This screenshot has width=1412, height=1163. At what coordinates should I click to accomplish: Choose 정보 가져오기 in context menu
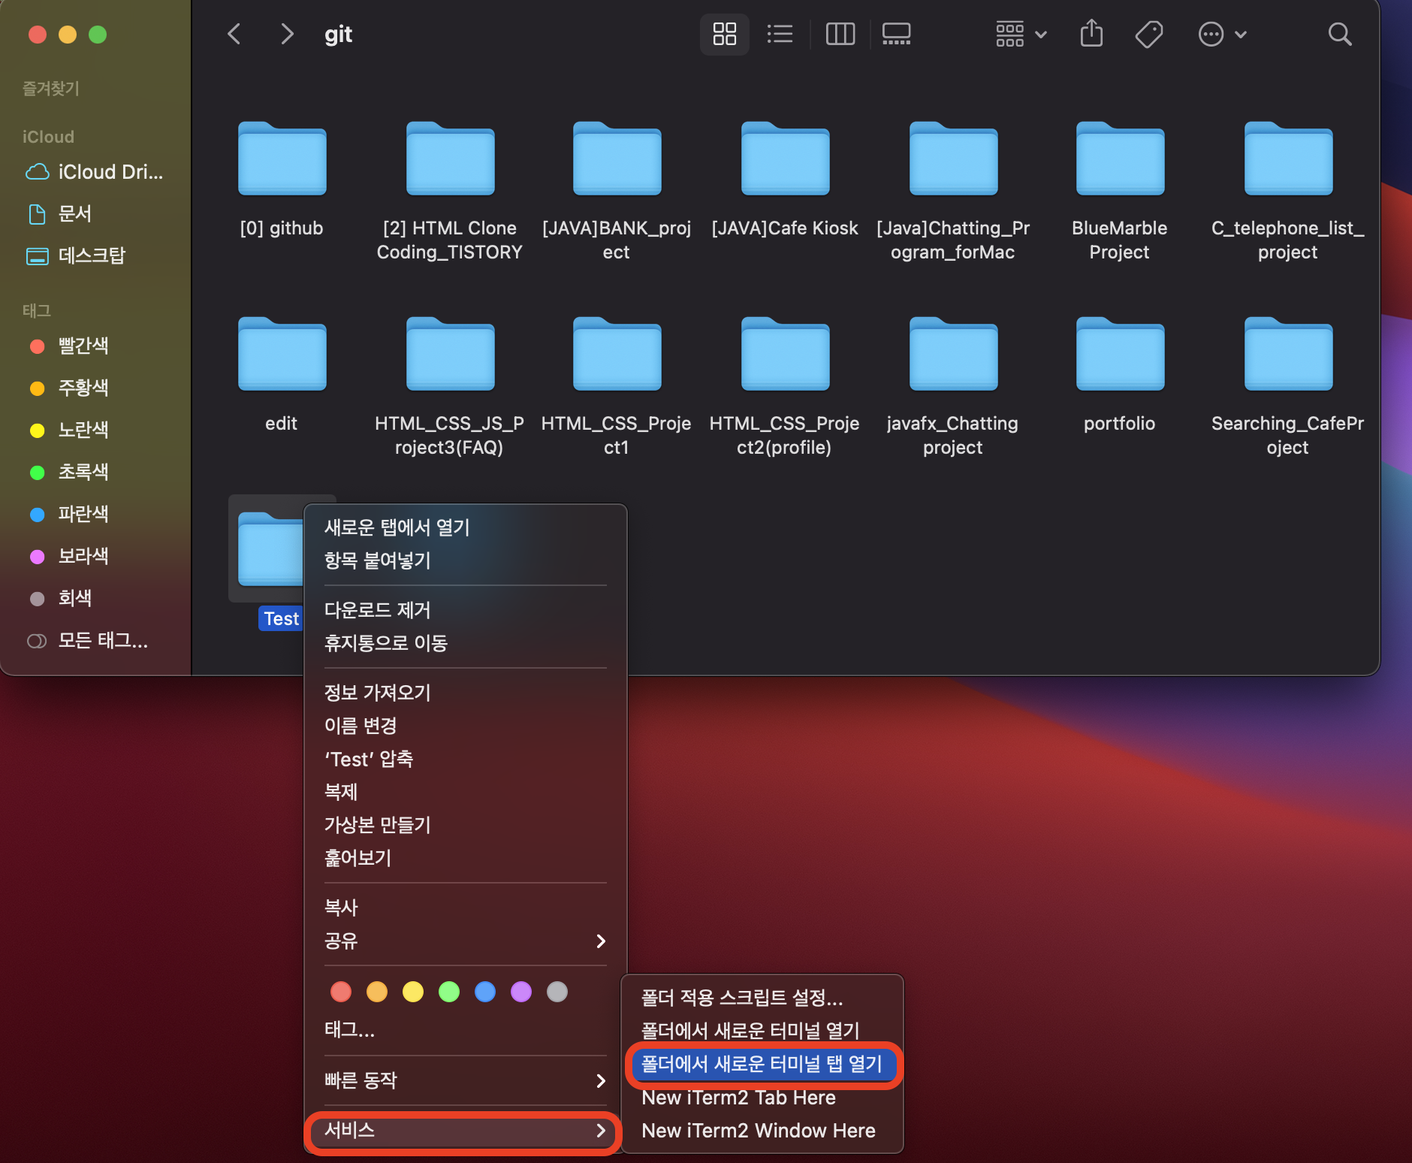(465, 693)
